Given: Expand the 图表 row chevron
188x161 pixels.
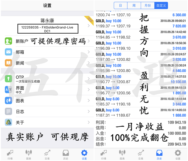Looking at the screenshot, I should point(89,100).
